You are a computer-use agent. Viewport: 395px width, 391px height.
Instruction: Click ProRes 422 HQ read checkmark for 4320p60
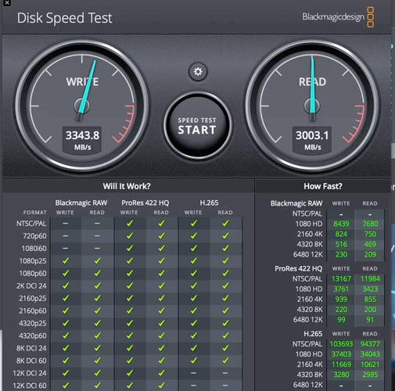[x=162, y=335]
